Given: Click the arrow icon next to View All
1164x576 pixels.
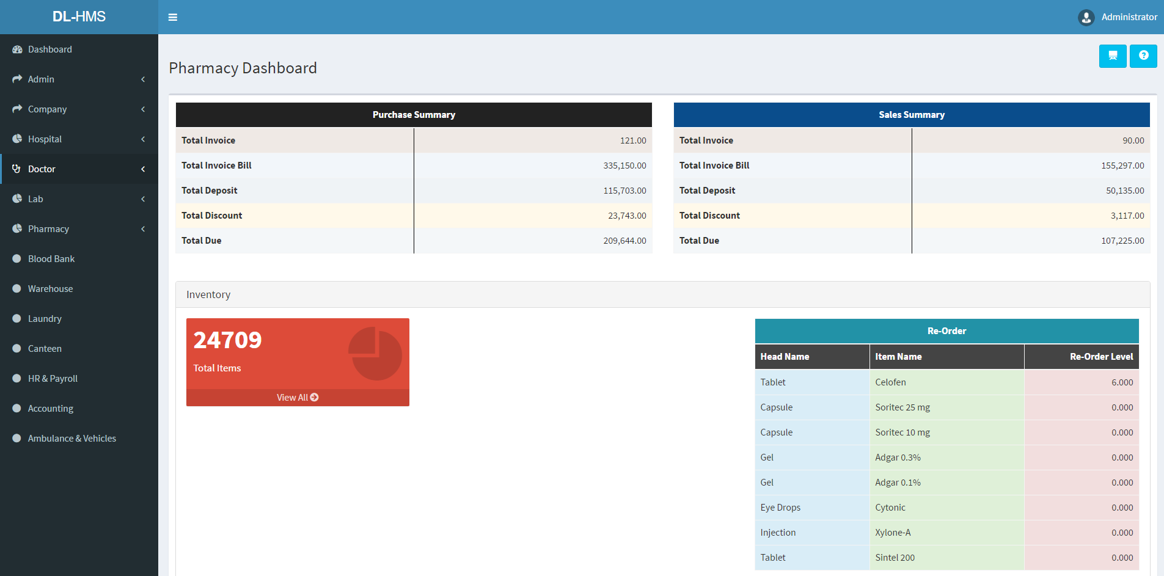Looking at the screenshot, I should pos(315,398).
